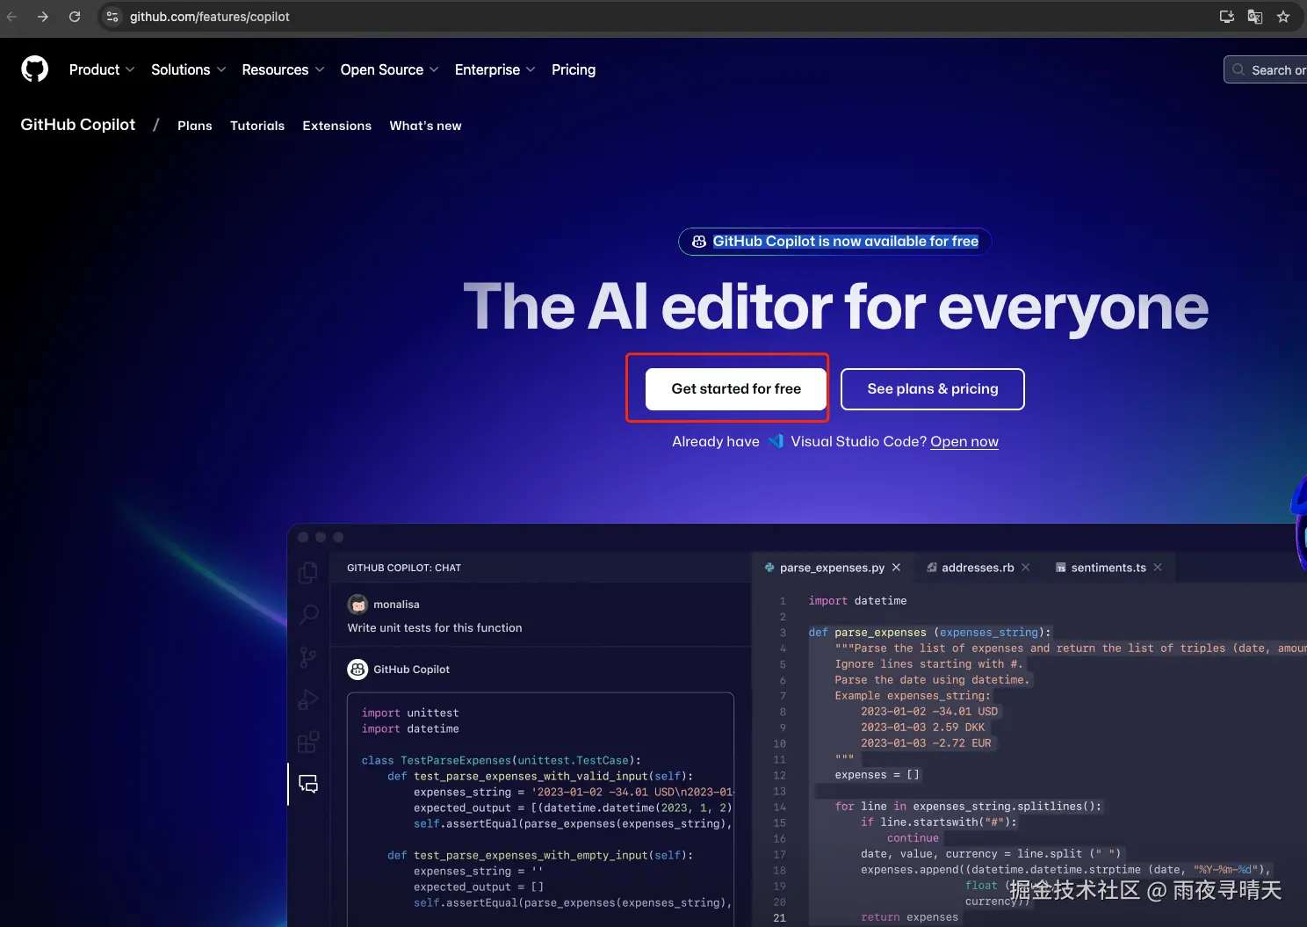Screen dimensions: 1307x927
Task: Expand the Solutions menu
Action: pos(189,69)
